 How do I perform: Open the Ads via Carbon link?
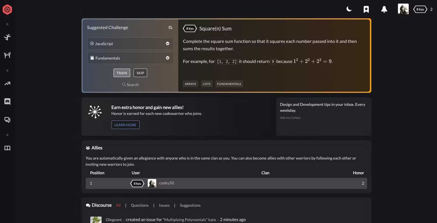coord(290,118)
